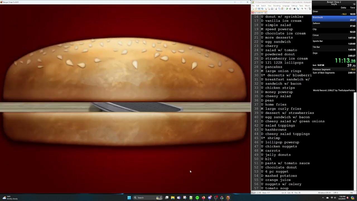Open the Macro menu in Notepad++

[x=307, y=6]
